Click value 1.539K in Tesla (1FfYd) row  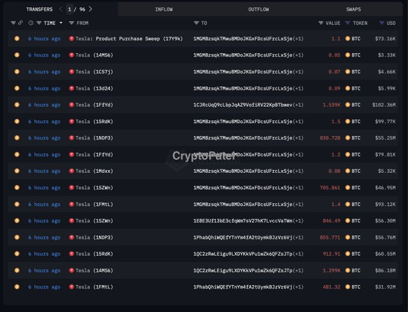331,104
